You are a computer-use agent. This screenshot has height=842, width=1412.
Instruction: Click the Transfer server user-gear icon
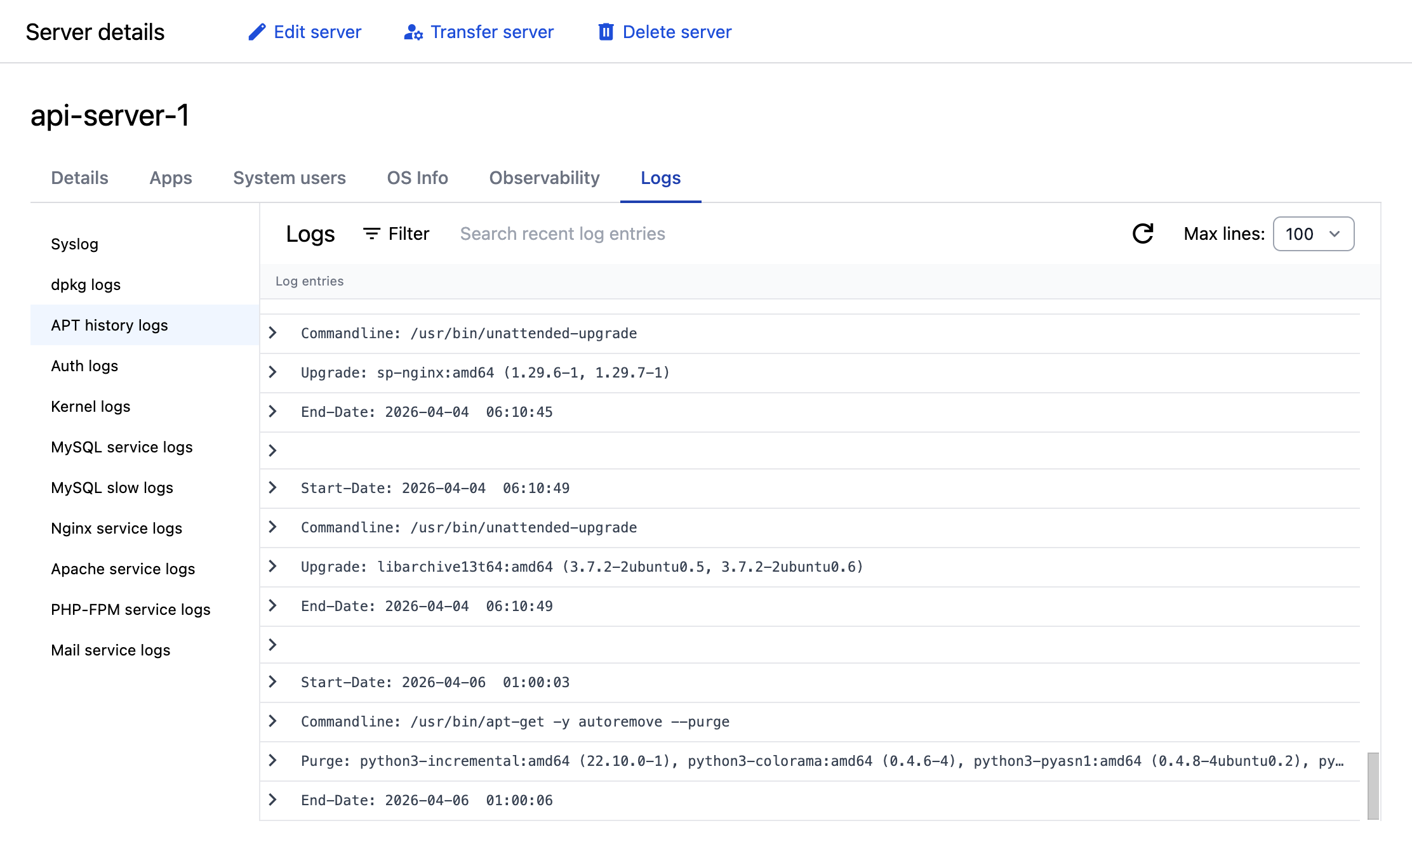click(413, 32)
